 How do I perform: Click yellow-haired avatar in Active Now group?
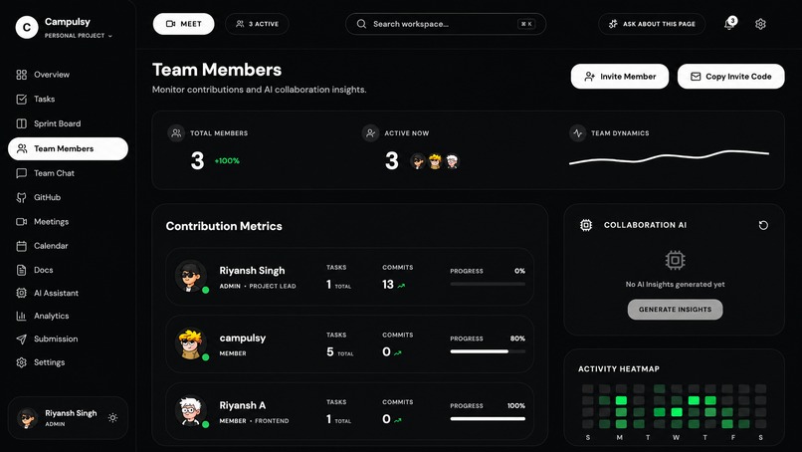[435, 161]
